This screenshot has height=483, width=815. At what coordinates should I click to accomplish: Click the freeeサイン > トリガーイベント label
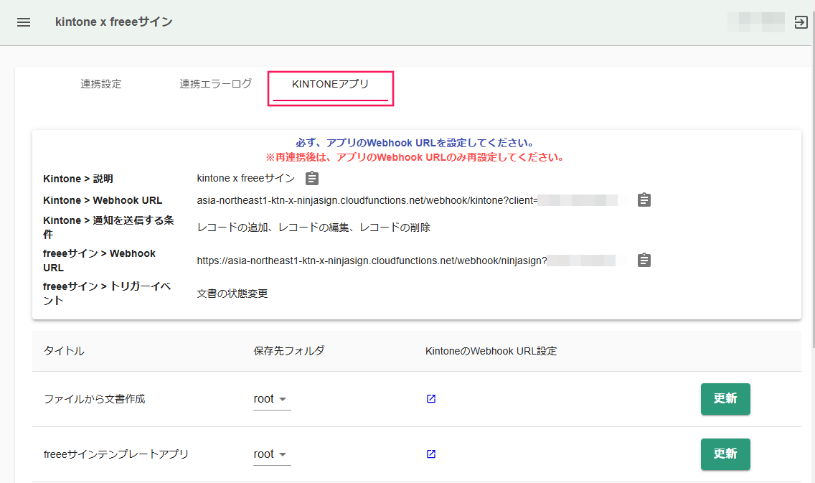107,294
